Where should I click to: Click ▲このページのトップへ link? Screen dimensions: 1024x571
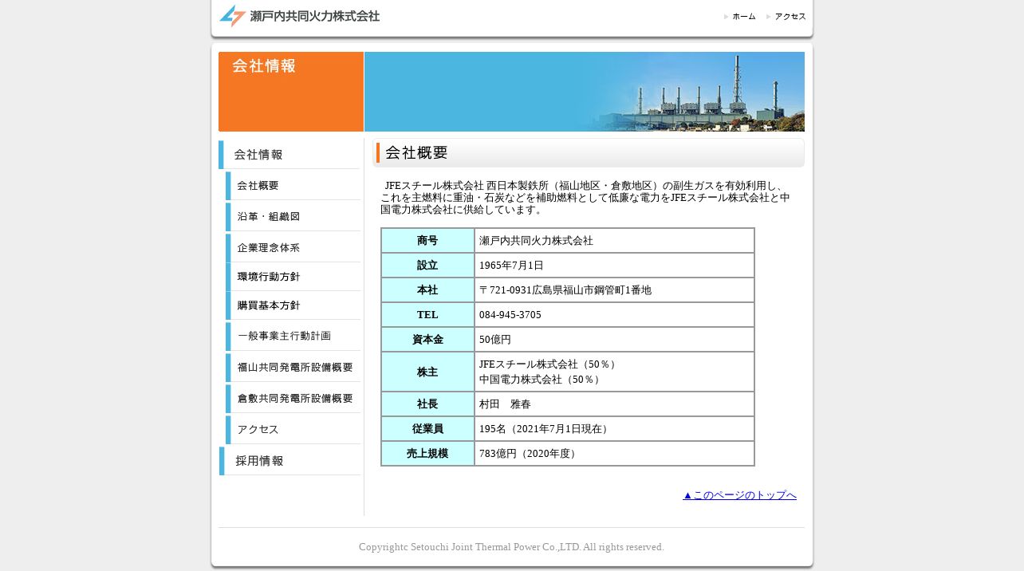[739, 495]
